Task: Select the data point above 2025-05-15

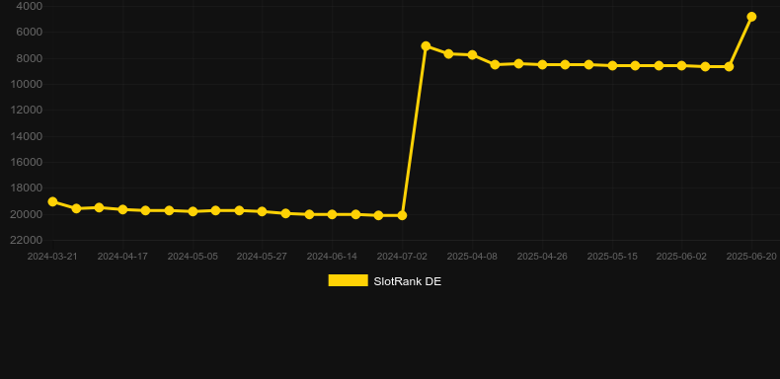Action: [x=612, y=66]
